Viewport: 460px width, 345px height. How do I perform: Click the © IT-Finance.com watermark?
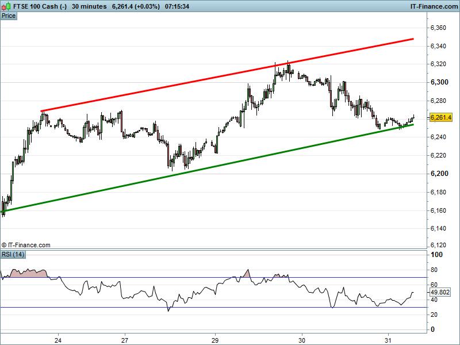point(26,245)
